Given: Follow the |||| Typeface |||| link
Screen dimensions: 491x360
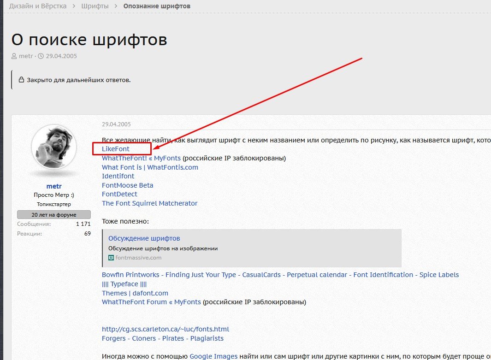Looking at the screenshot, I should [x=124, y=284].
